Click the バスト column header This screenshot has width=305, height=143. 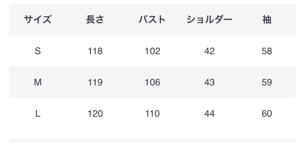[x=152, y=20]
